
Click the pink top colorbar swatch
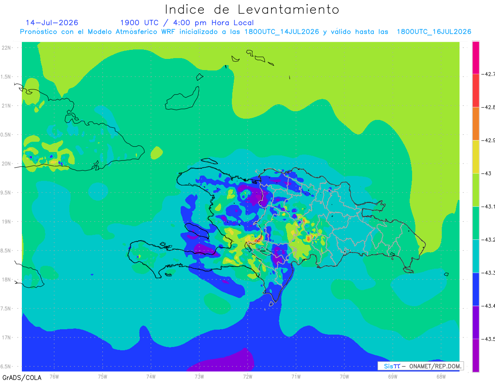pos(476,58)
